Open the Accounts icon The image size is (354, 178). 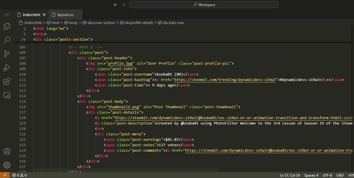[7, 151]
